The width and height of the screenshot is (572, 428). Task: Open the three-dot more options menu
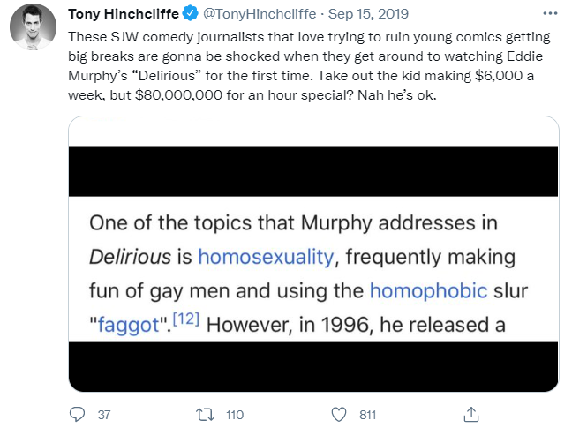point(550,14)
